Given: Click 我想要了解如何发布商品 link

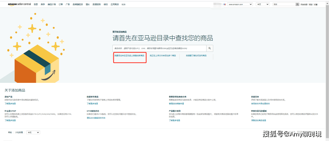Looking at the screenshot, I should point(196,56).
